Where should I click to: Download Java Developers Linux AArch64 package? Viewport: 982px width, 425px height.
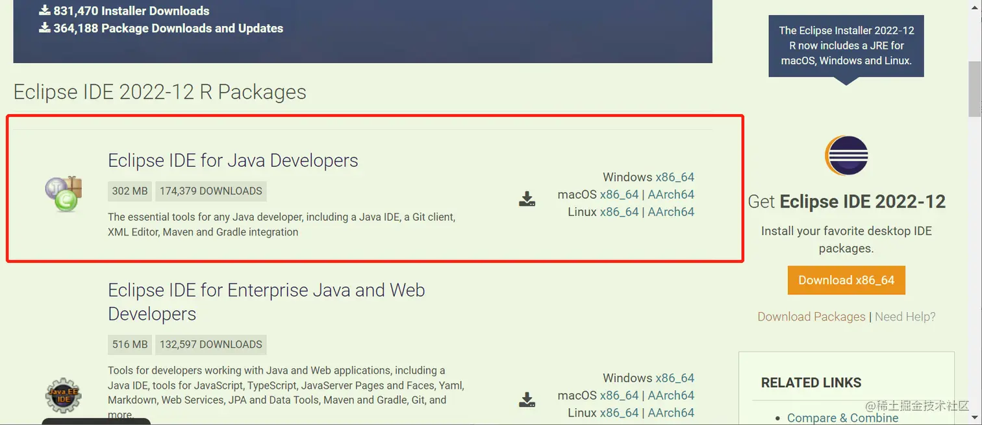click(x=671, y=212)
